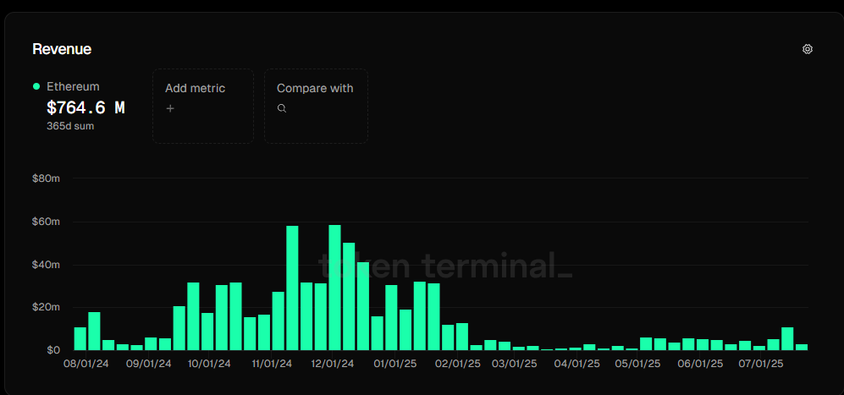Click the $0 y-axis label
This screenshot has width=844, height=395.
(52, 350)
